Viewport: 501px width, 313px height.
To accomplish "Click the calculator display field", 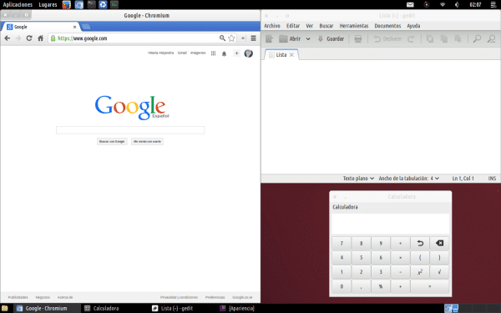I will click(x=391, y=224).
